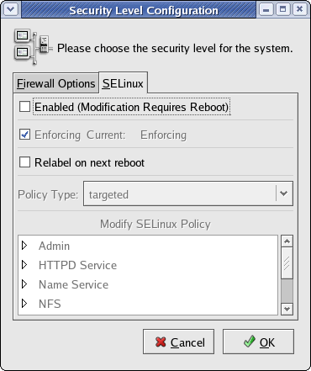Check Relabel on next reboot
This screenshot has height=371, width=311.
(24, 162)
